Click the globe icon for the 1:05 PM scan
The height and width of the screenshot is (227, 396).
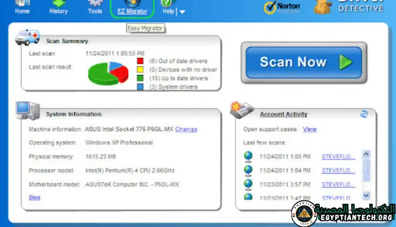coord(247,156)
